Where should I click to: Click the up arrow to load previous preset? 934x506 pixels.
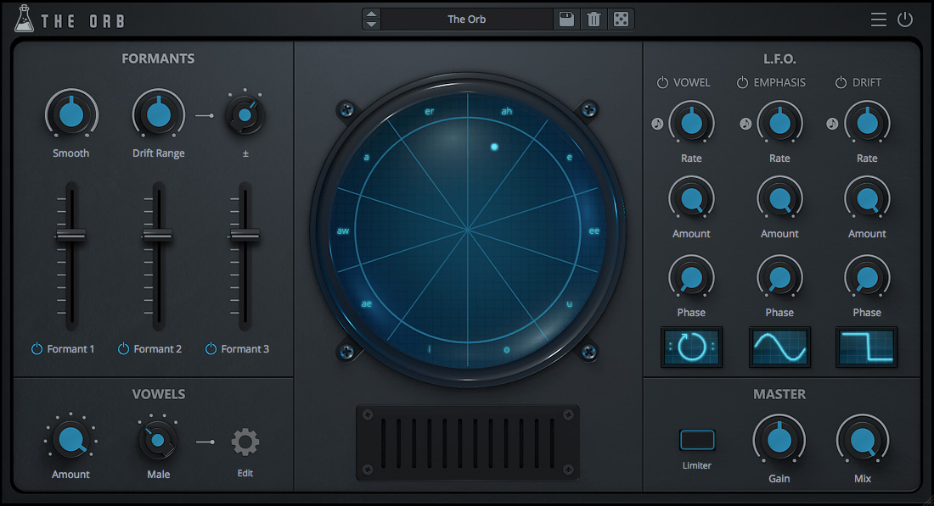point(371,14)
